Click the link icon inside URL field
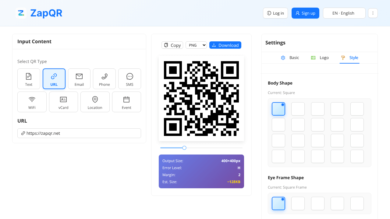The image size is (390, 219). click(x=23, y=133)
